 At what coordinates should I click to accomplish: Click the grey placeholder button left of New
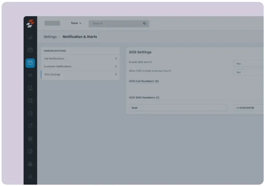[x=52, y=23]
